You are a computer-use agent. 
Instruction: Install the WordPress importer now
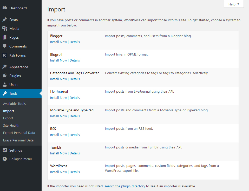tap(58, 172)
